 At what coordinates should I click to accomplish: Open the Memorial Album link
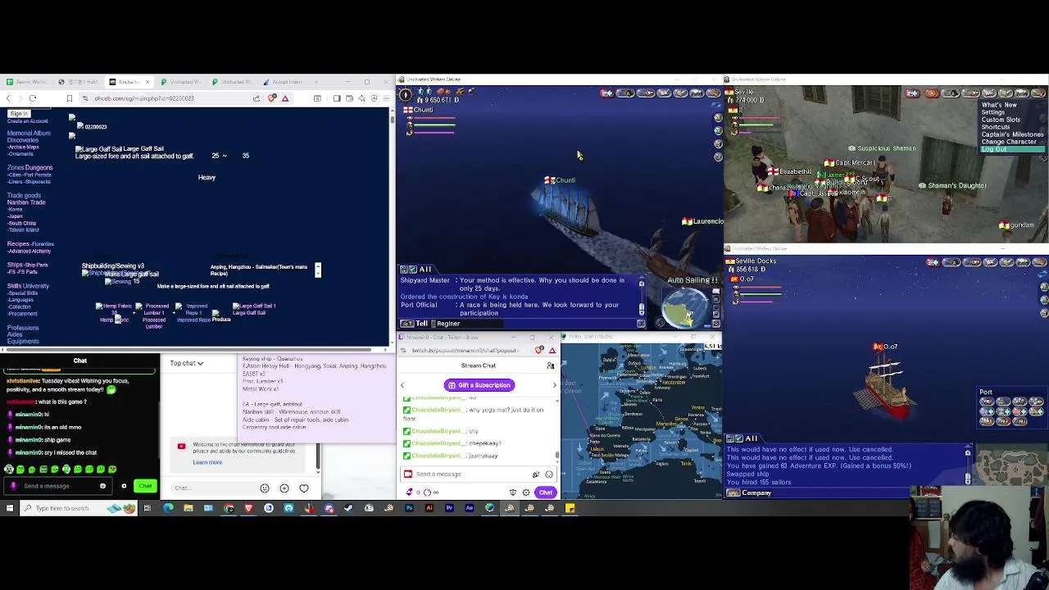pos(29,133)
